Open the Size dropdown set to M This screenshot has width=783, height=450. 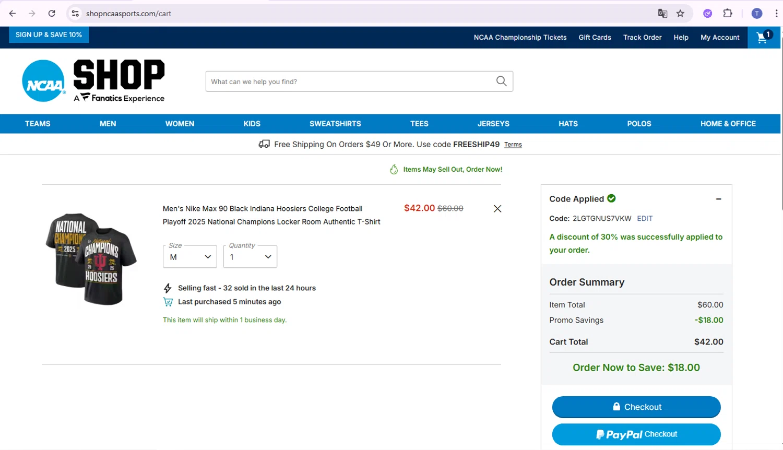[x=190, y=256]
